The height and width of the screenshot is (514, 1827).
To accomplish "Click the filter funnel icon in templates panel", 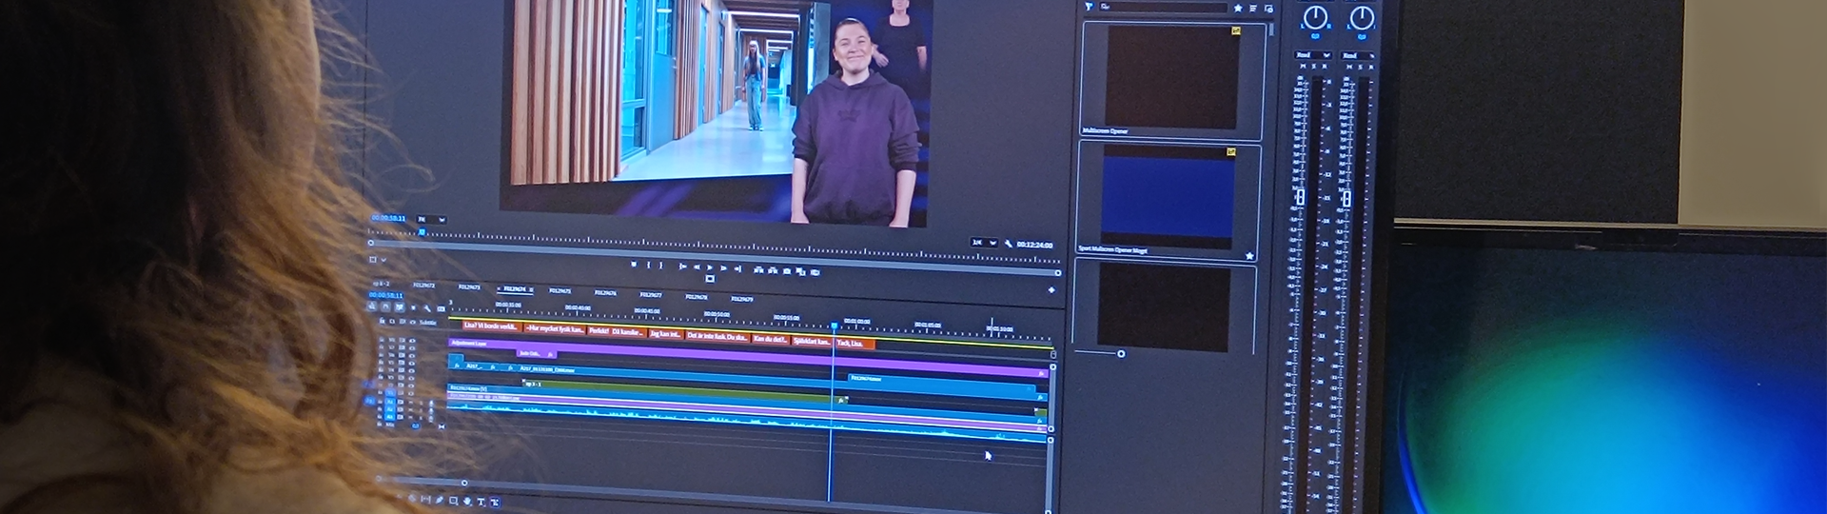I will coord(1089,7).
